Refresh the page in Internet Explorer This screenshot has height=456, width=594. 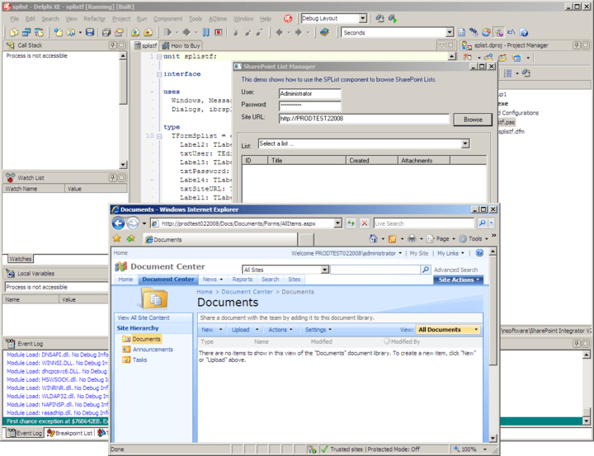(x=351, y=223)
